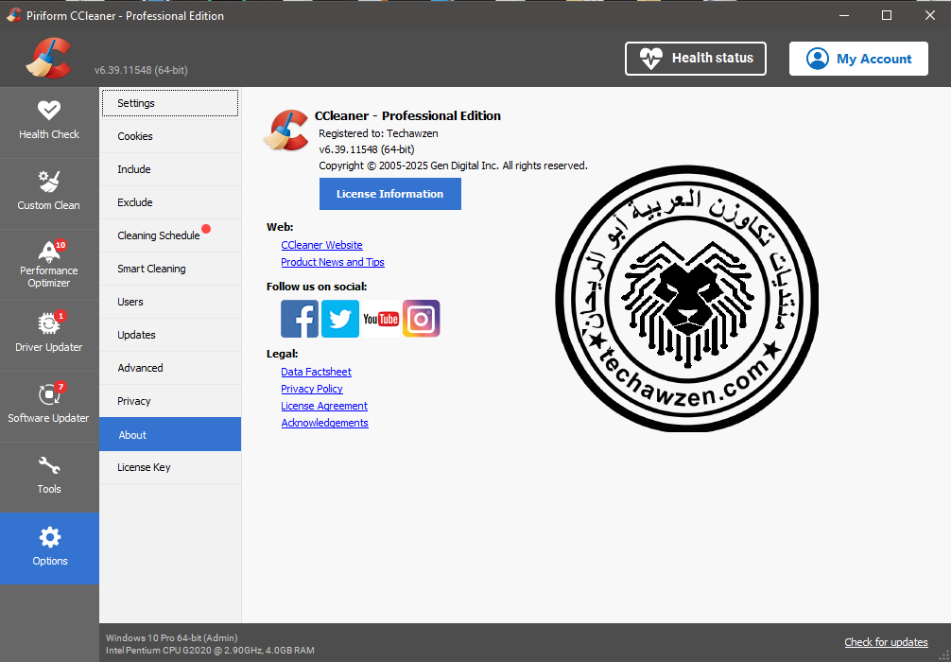
Task: Open My Account
Action: 858,59
